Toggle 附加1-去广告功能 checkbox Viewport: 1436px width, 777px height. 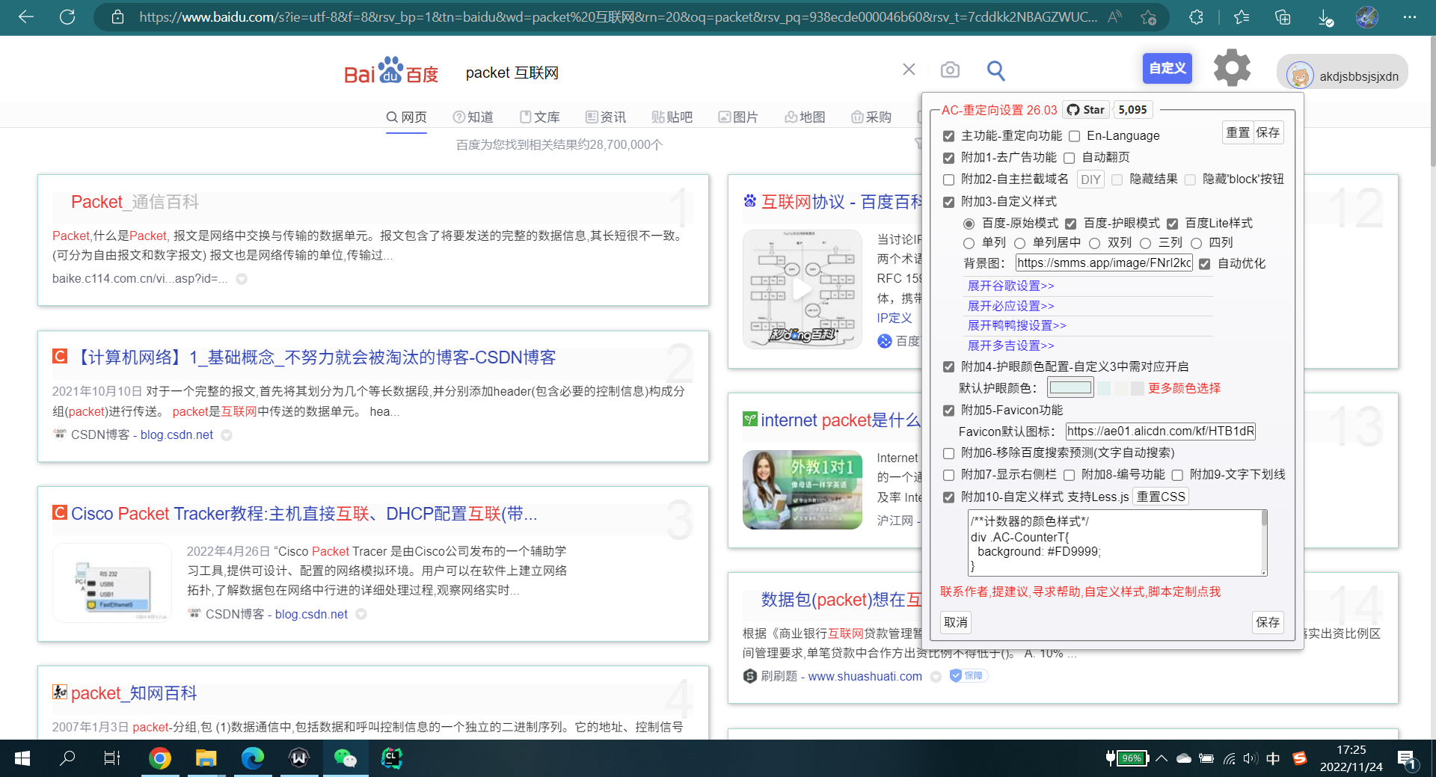click(948, 158)
